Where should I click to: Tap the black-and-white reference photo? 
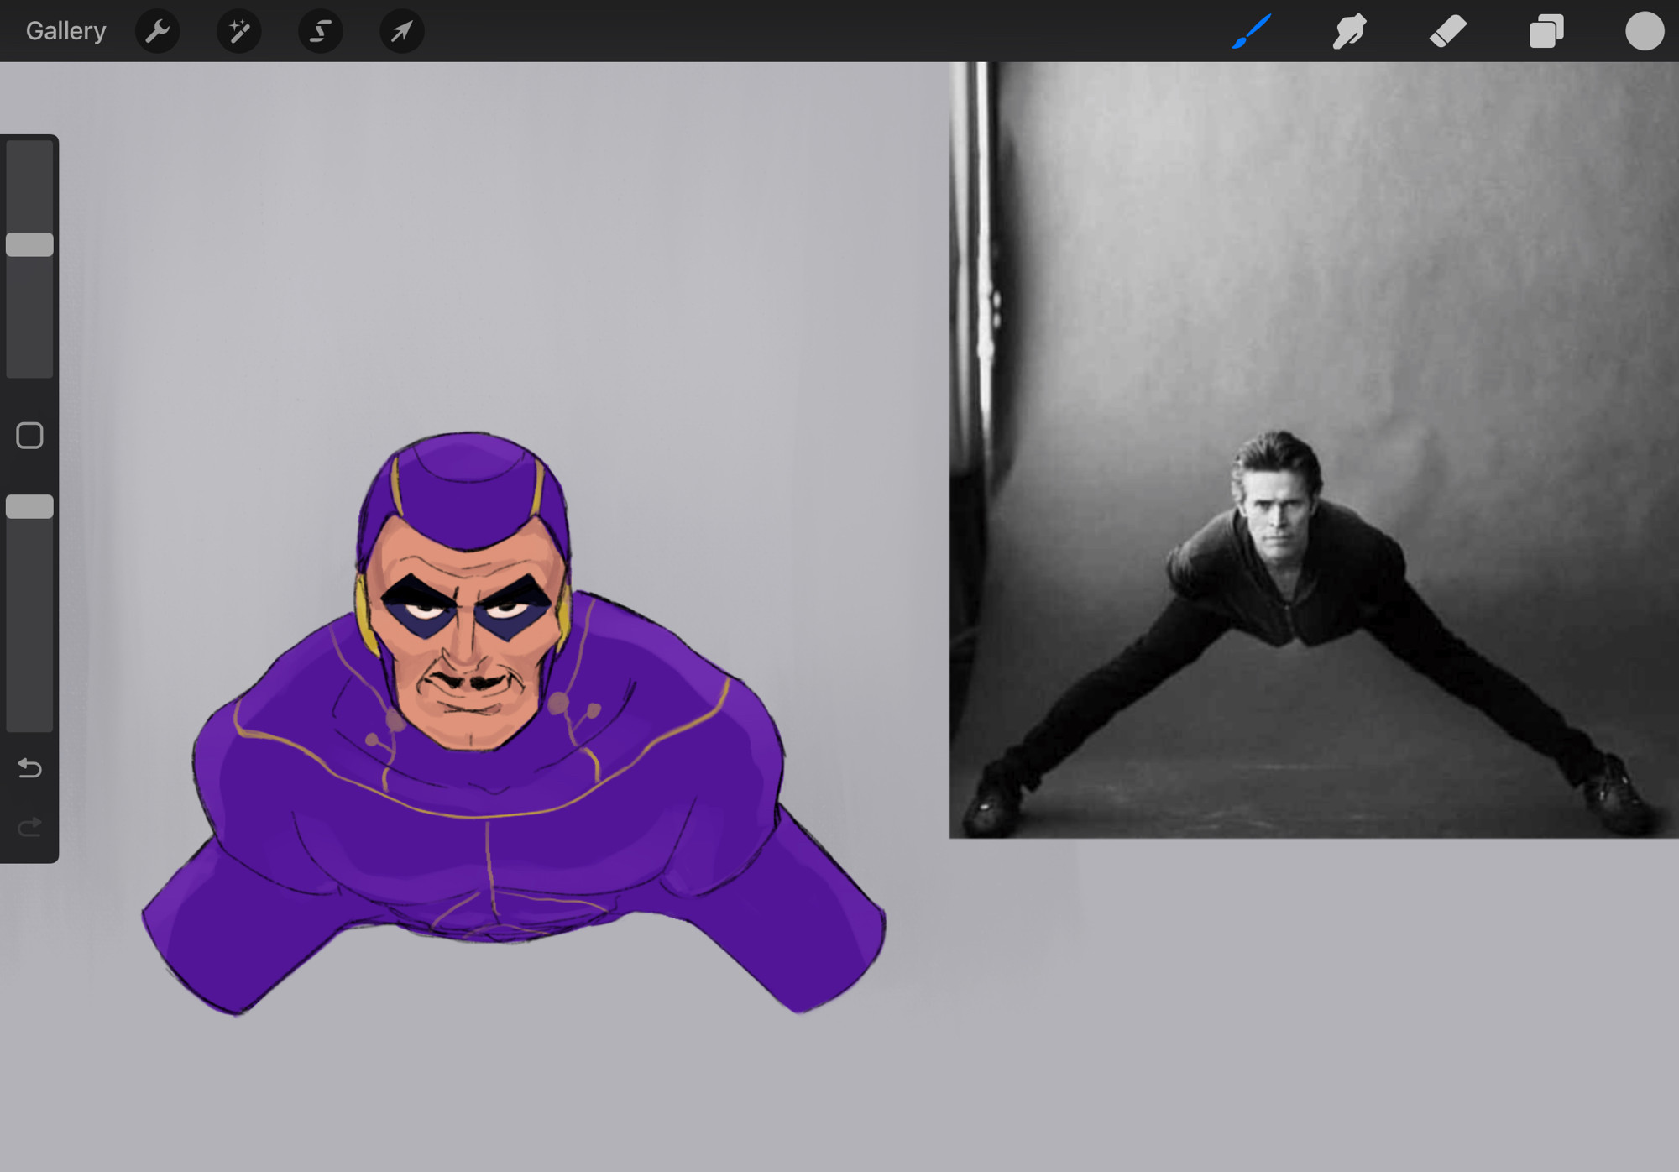[1314, 450]
